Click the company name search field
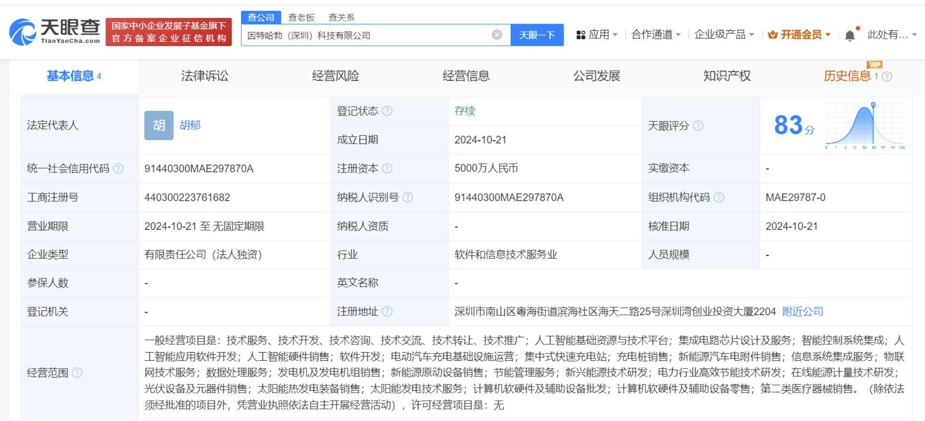This screenshot has height=421, width=925. tap(366, 35)
